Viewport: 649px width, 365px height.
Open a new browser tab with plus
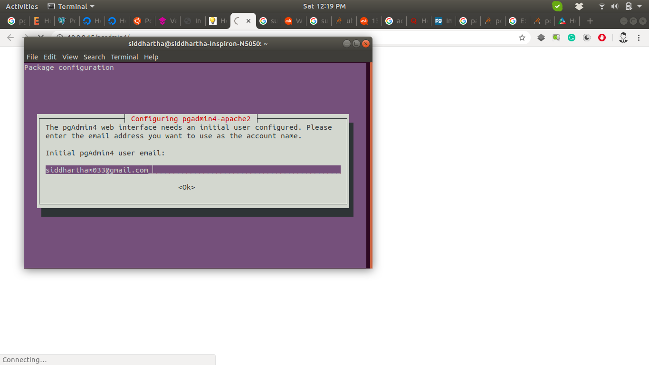(x=590, y=21)
